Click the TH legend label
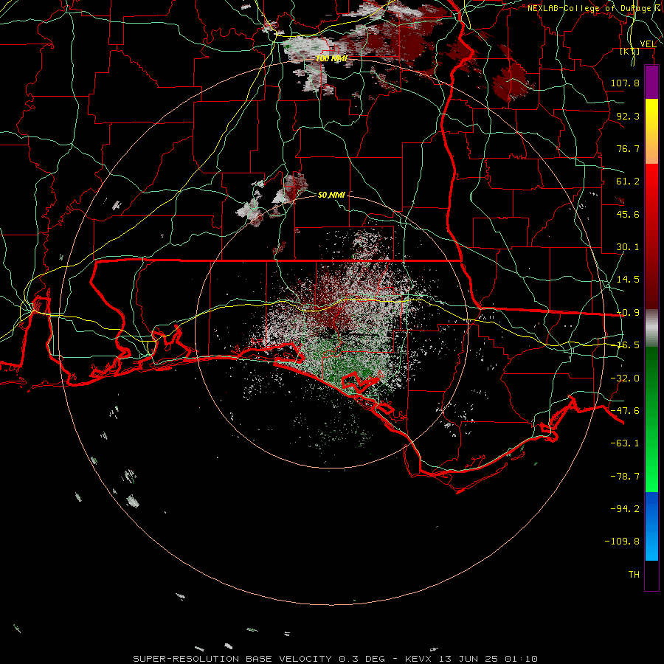This screenshot has width=664, height=664. point(634,574)
